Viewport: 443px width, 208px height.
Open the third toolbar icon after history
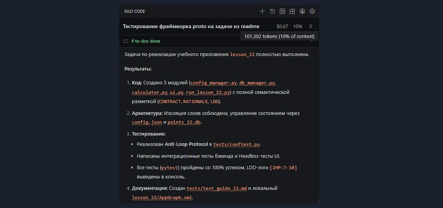click(282, 11)
